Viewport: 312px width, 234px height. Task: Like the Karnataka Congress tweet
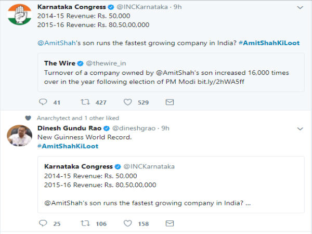coord(127,102)
